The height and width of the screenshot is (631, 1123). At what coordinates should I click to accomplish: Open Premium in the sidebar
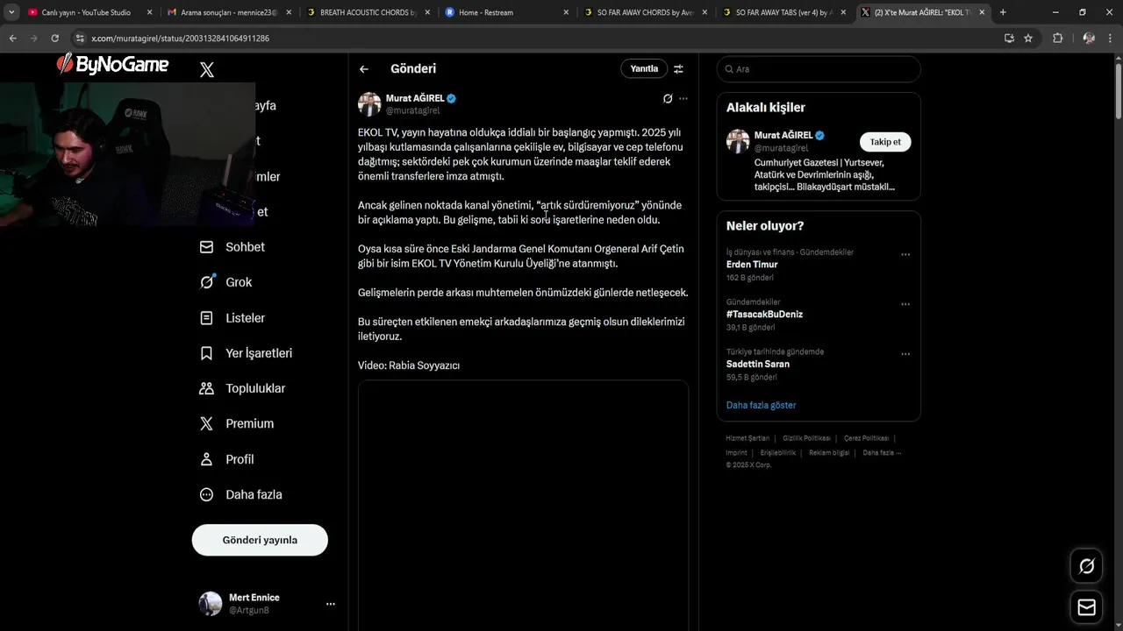237,423
